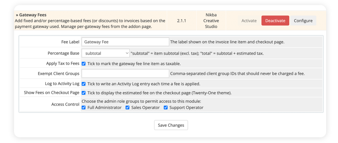Click the Fee Label row label
This screenshot has height=143, width=338.
click(70, 42)
